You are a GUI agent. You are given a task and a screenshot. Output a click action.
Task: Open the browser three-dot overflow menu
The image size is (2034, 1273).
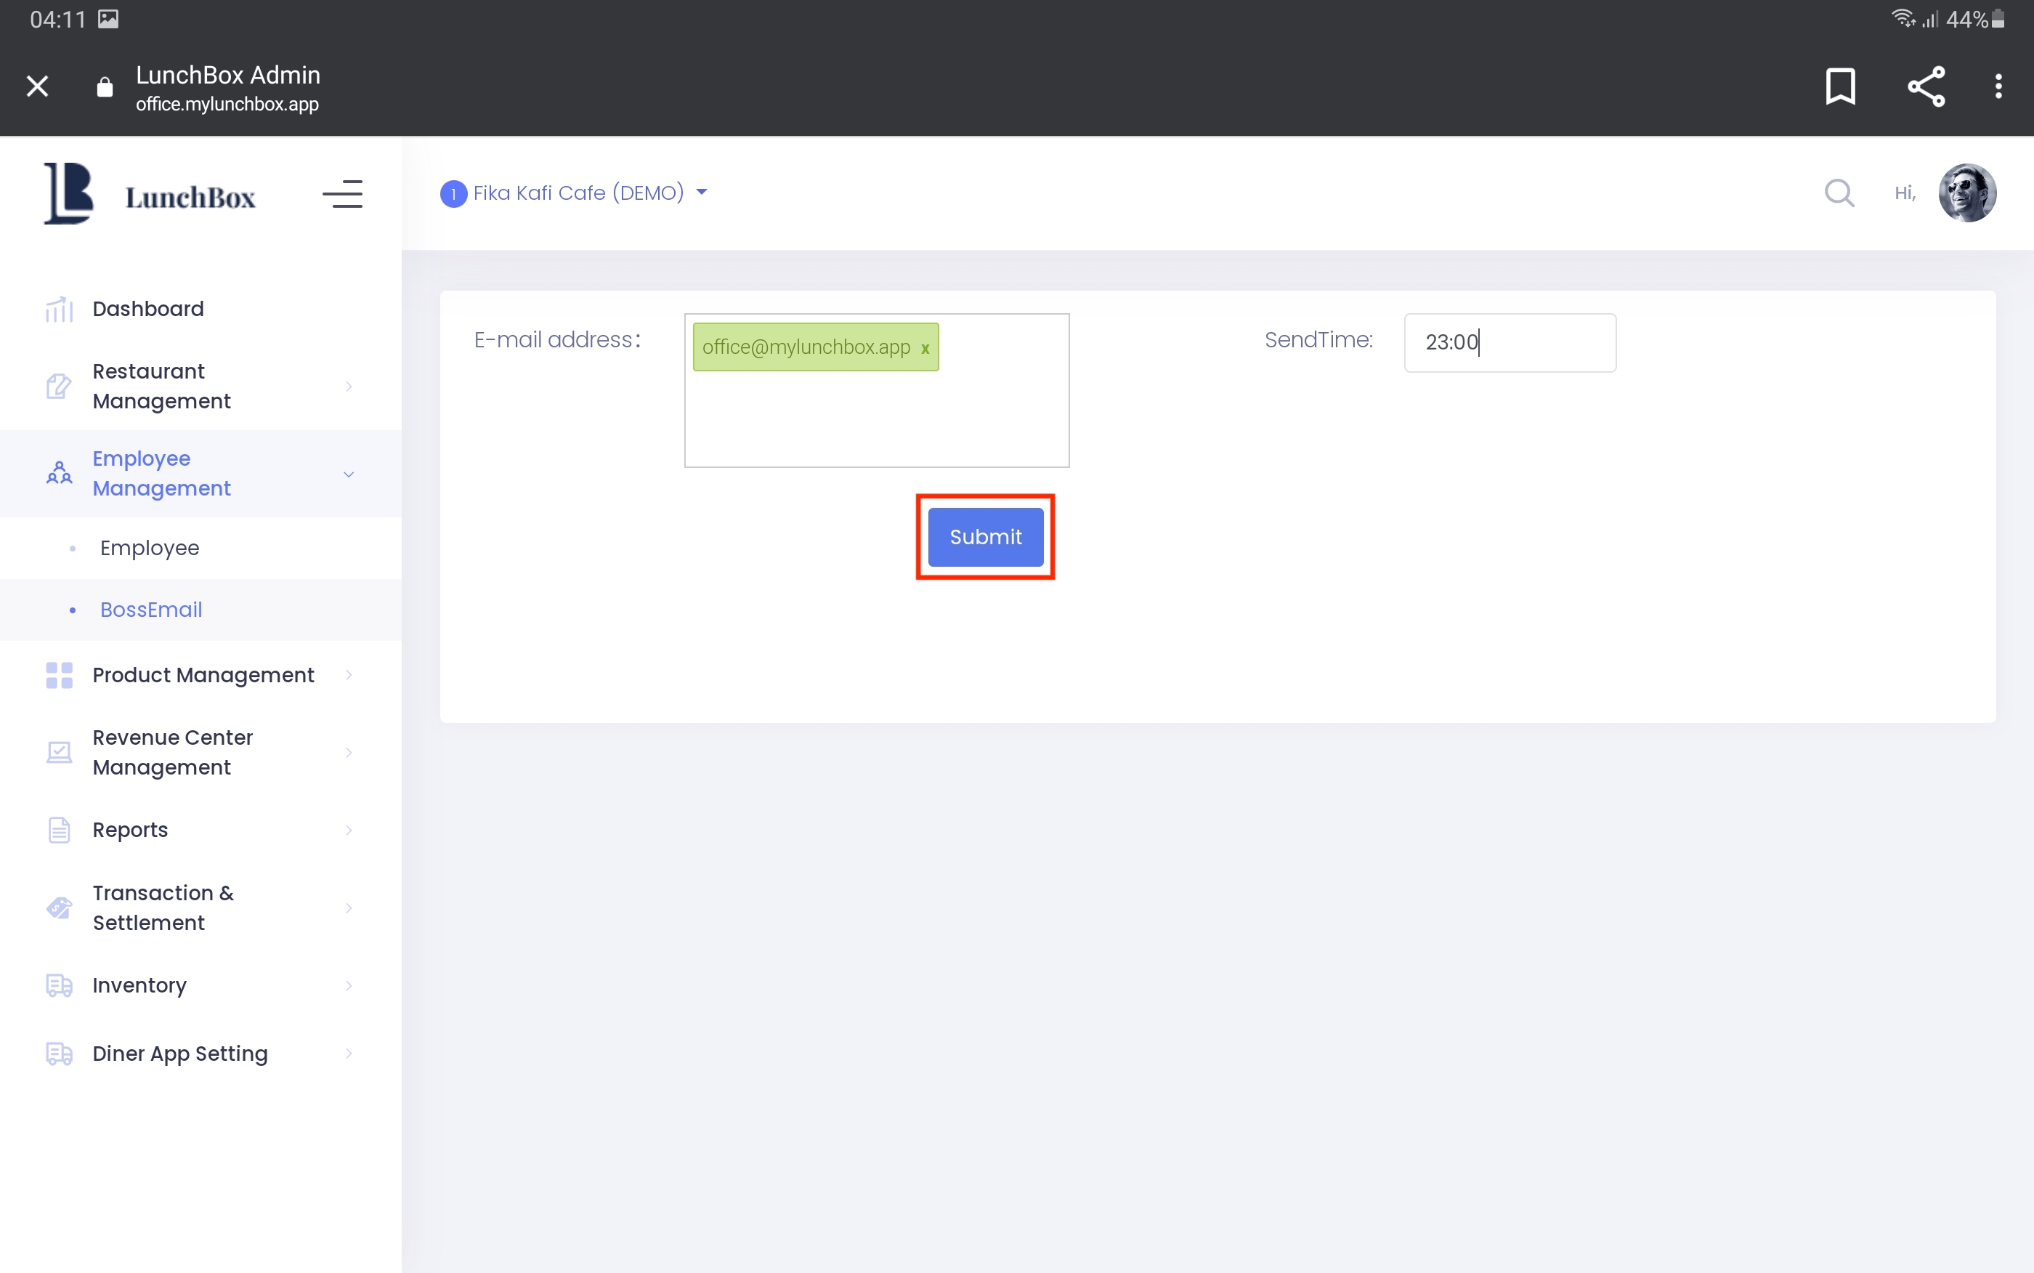tap(1998, 86)
